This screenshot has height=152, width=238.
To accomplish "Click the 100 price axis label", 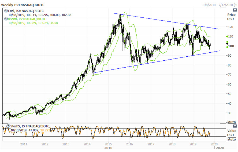I will click(x=231, y=46).
